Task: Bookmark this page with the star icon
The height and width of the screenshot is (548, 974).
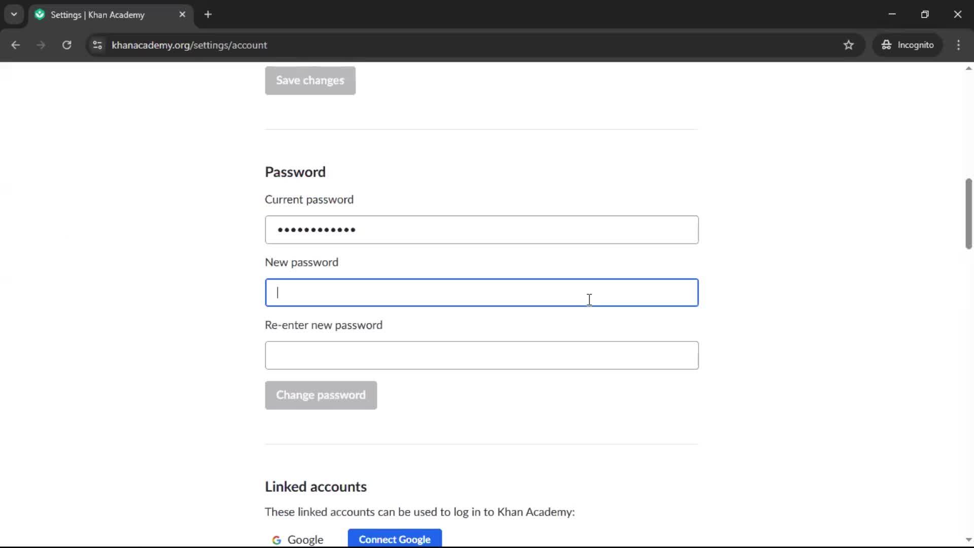Action: coord(849,45)
